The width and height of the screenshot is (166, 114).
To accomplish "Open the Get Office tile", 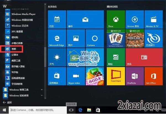I will point(154,76).
